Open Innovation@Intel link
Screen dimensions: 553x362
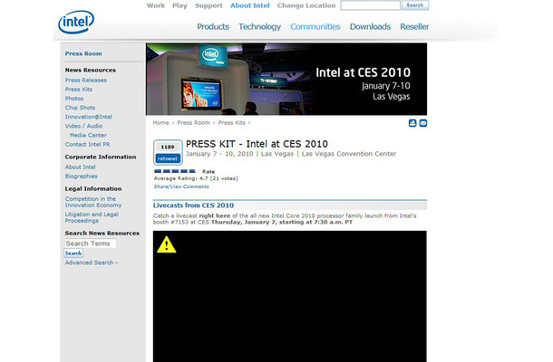point(89,117)
